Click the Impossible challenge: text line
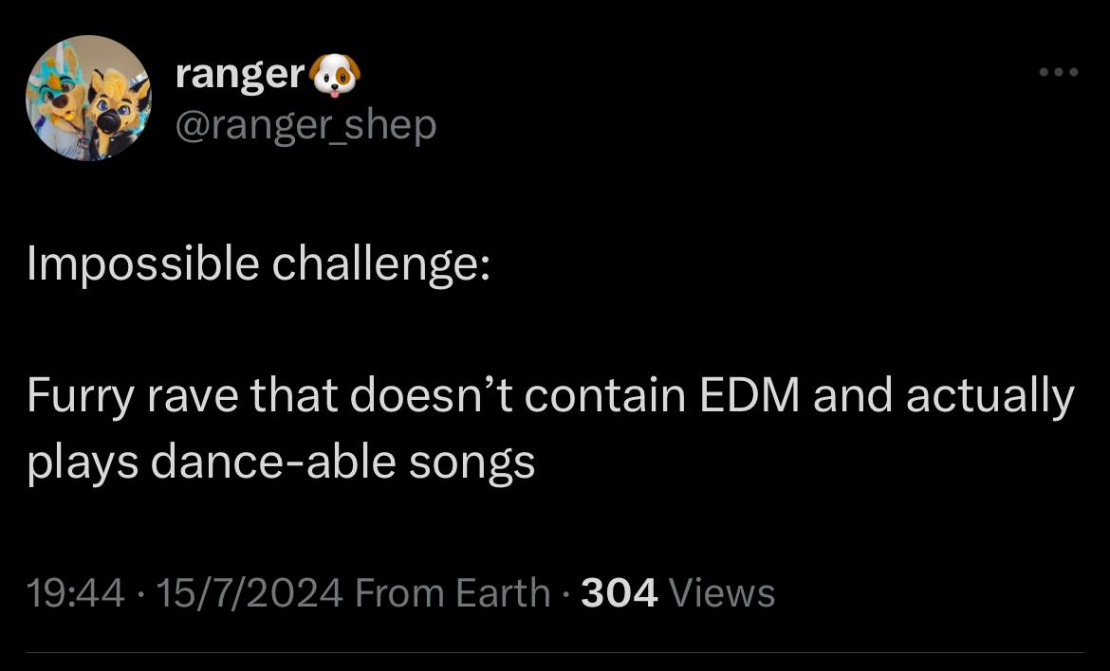 pyautogui.click(x=258, y=263)
